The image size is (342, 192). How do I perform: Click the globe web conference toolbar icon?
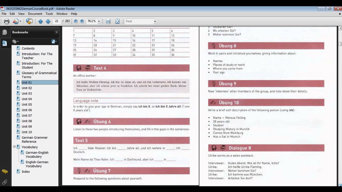click(x=29, y=21)
